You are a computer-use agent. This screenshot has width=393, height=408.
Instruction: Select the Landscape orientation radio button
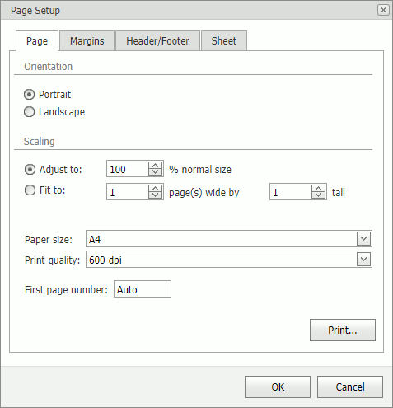pyautogui.click(x=29, y=112)
